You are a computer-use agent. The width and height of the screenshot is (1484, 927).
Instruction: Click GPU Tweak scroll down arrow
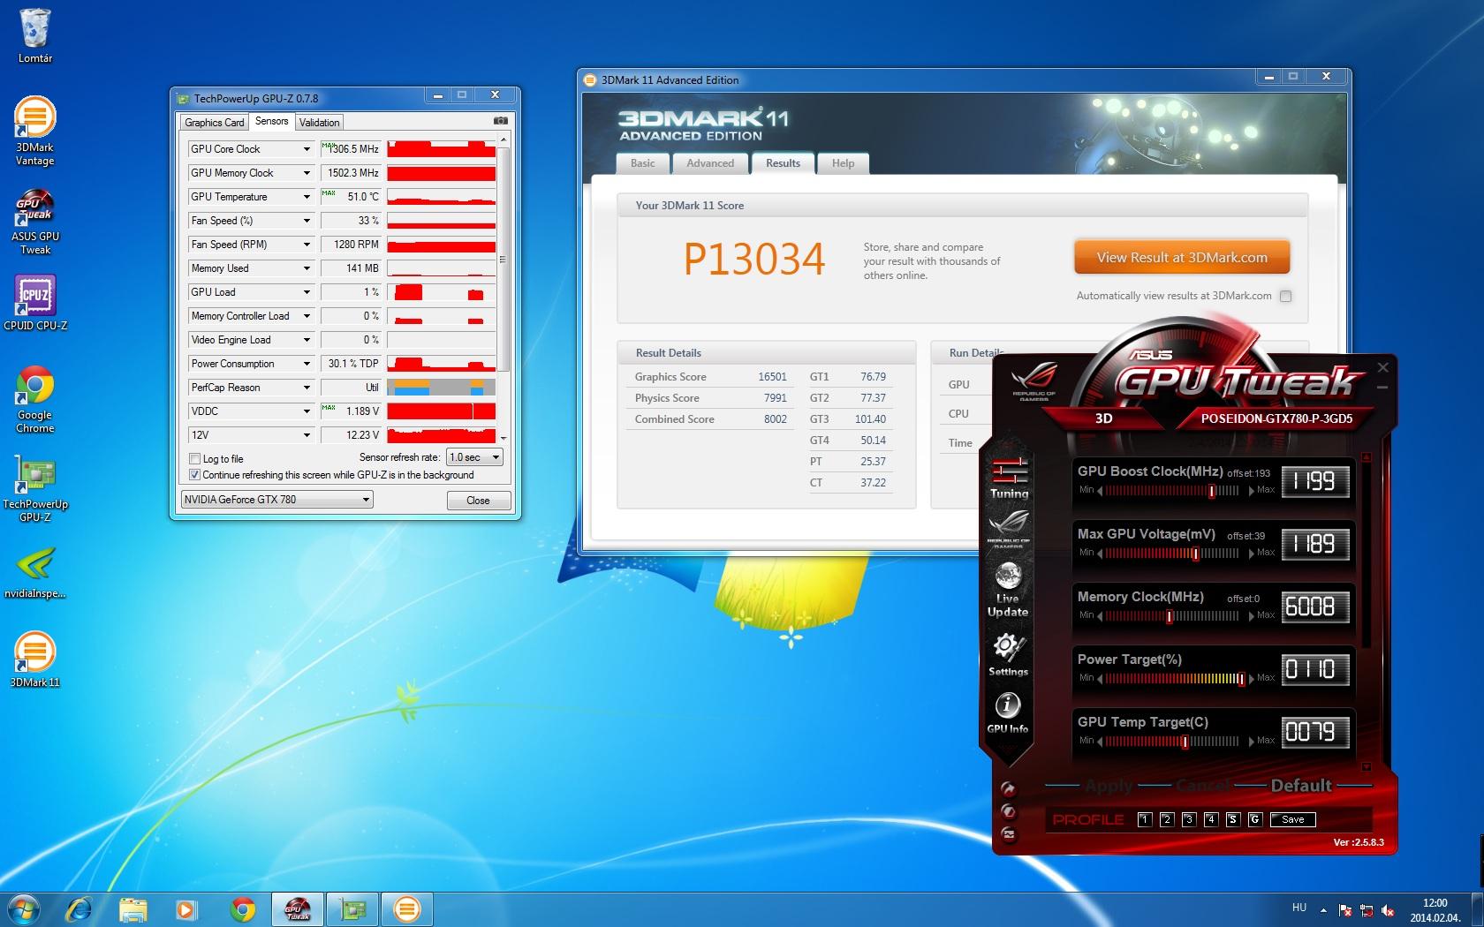1367,766
